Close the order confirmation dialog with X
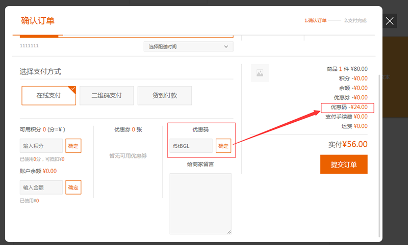This screenshot has height=245, width=408. point(390,21)
